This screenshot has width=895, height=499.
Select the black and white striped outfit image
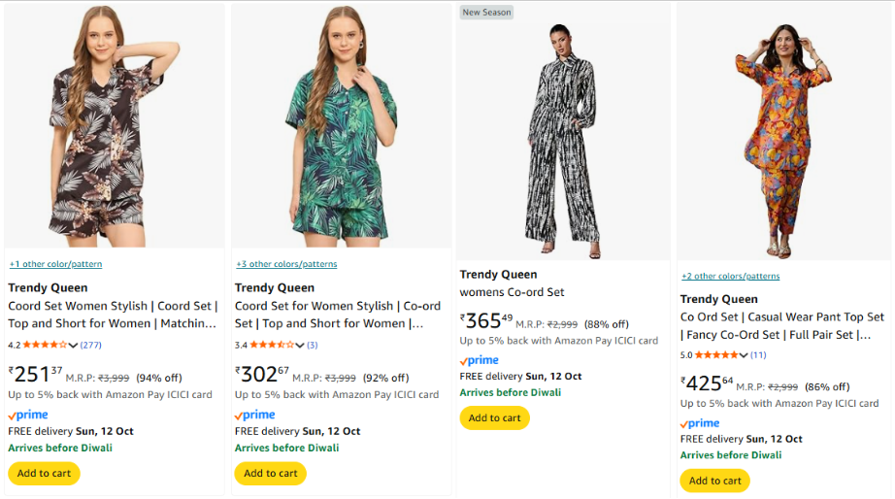(x=563, y=136)
